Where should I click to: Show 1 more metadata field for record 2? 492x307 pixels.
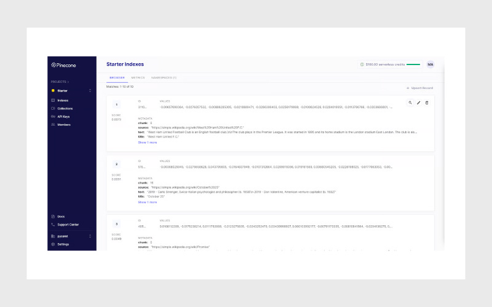[147, 201]
